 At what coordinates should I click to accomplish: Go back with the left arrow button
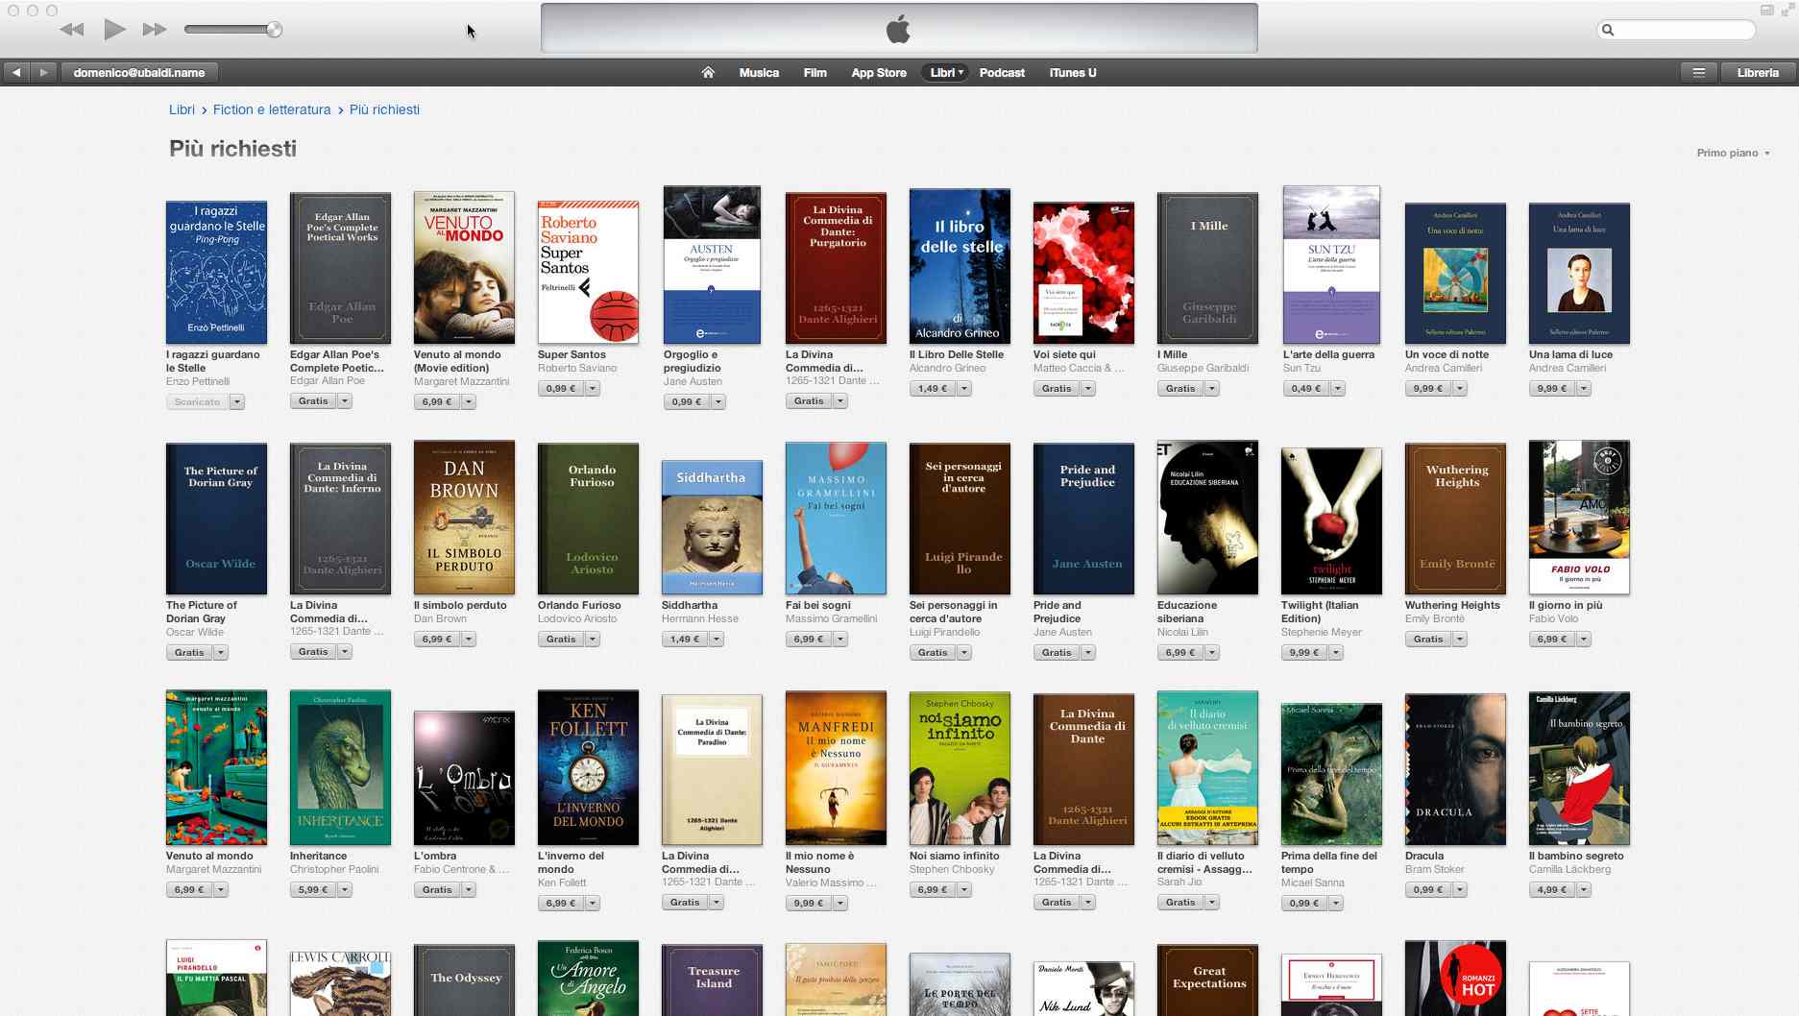click(16, 72)
